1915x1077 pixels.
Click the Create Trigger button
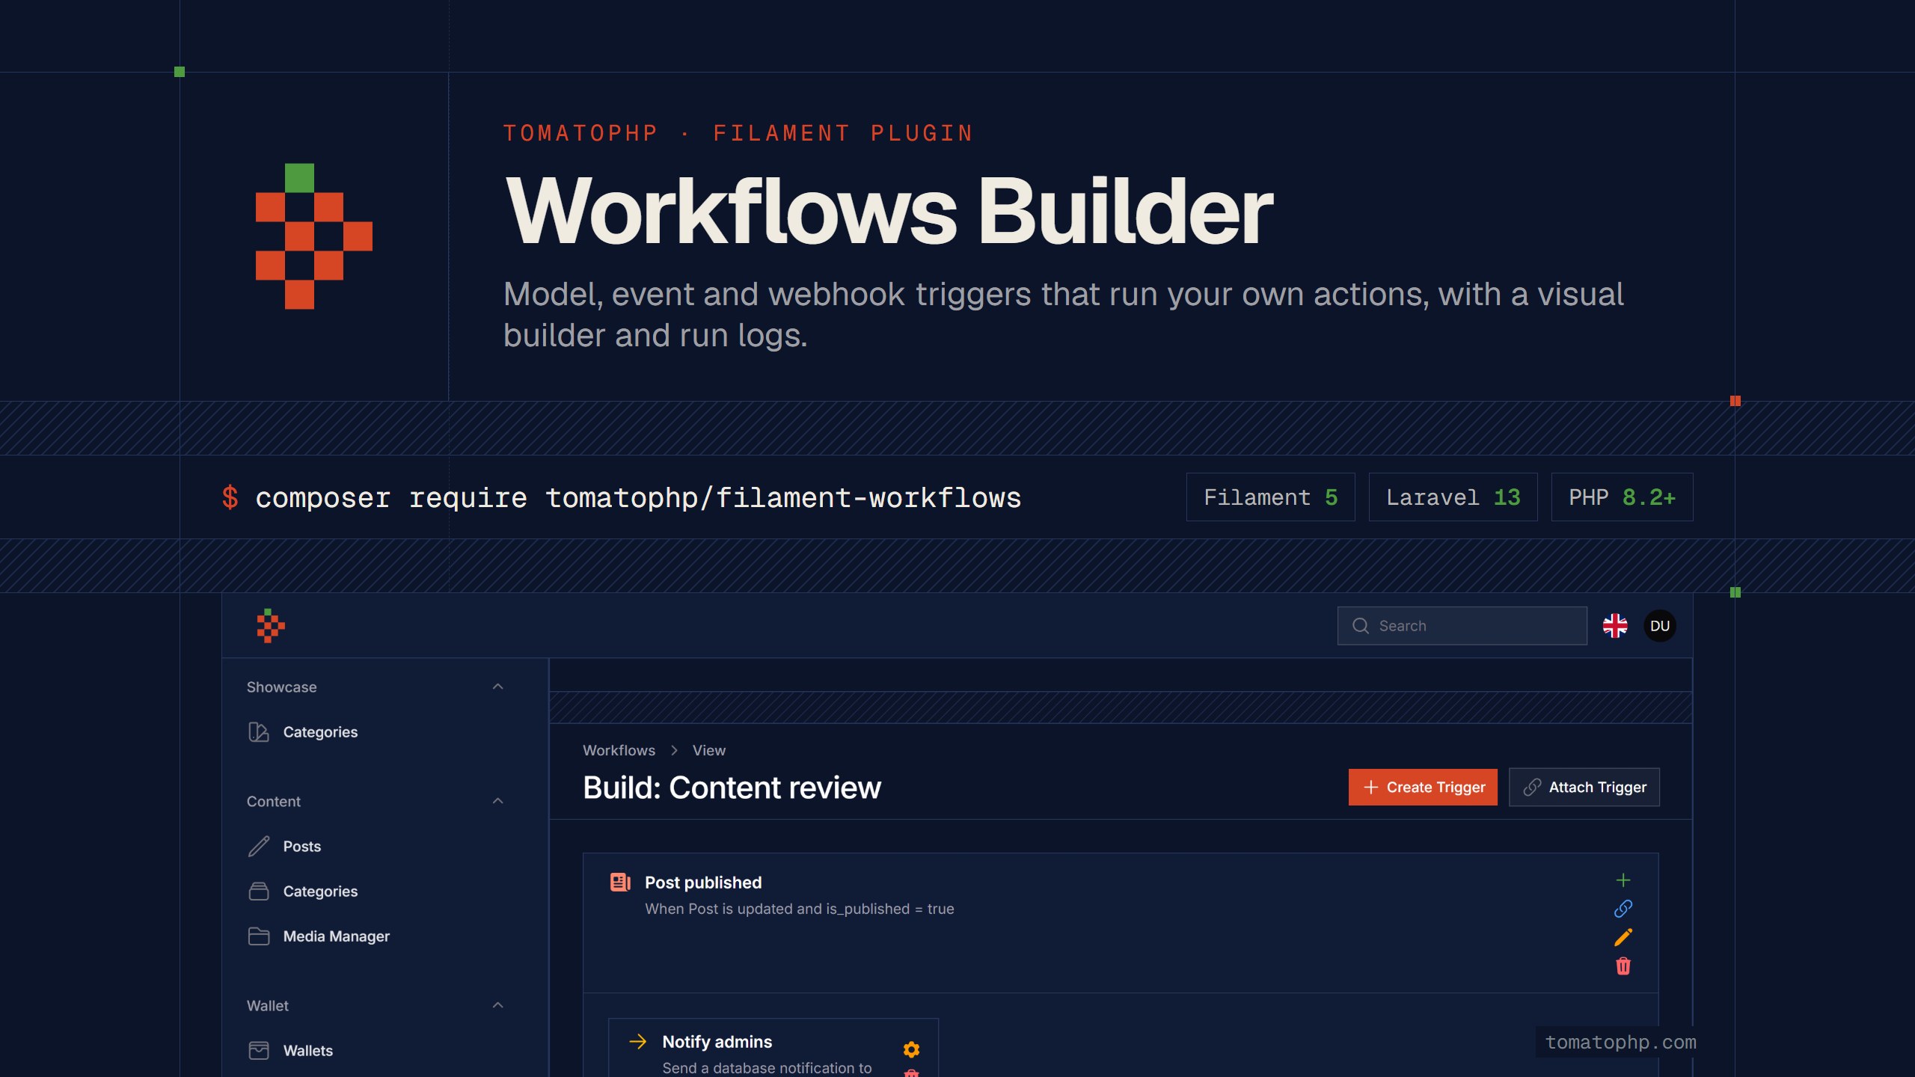(1423, 787)
